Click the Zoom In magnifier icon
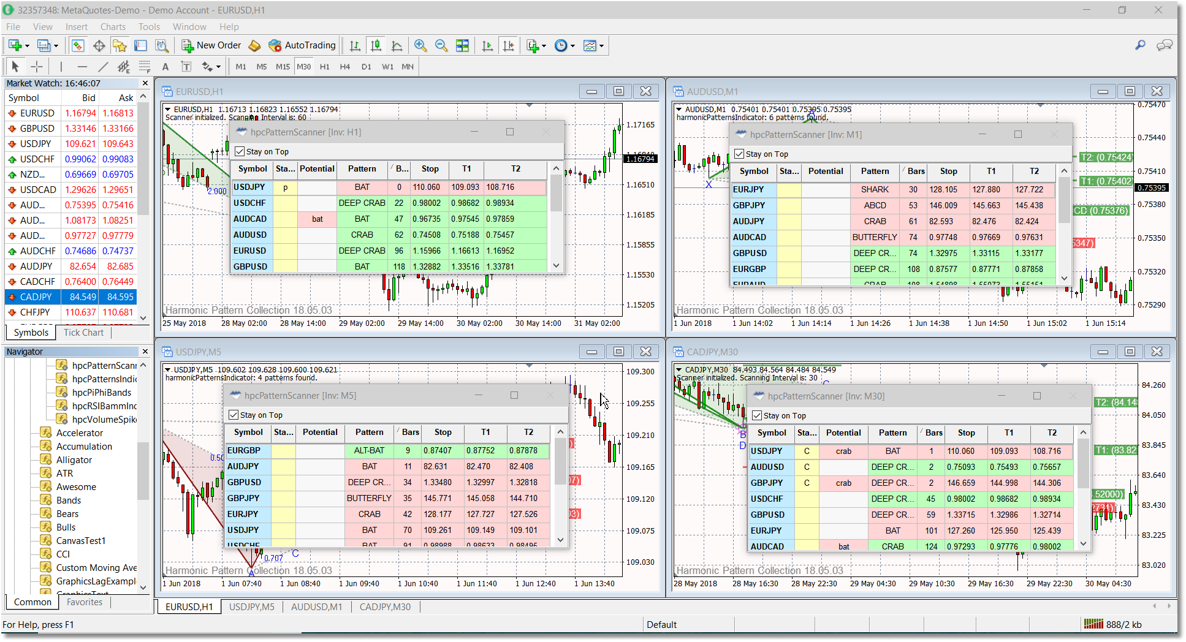1186x642 pixels. 420,45
